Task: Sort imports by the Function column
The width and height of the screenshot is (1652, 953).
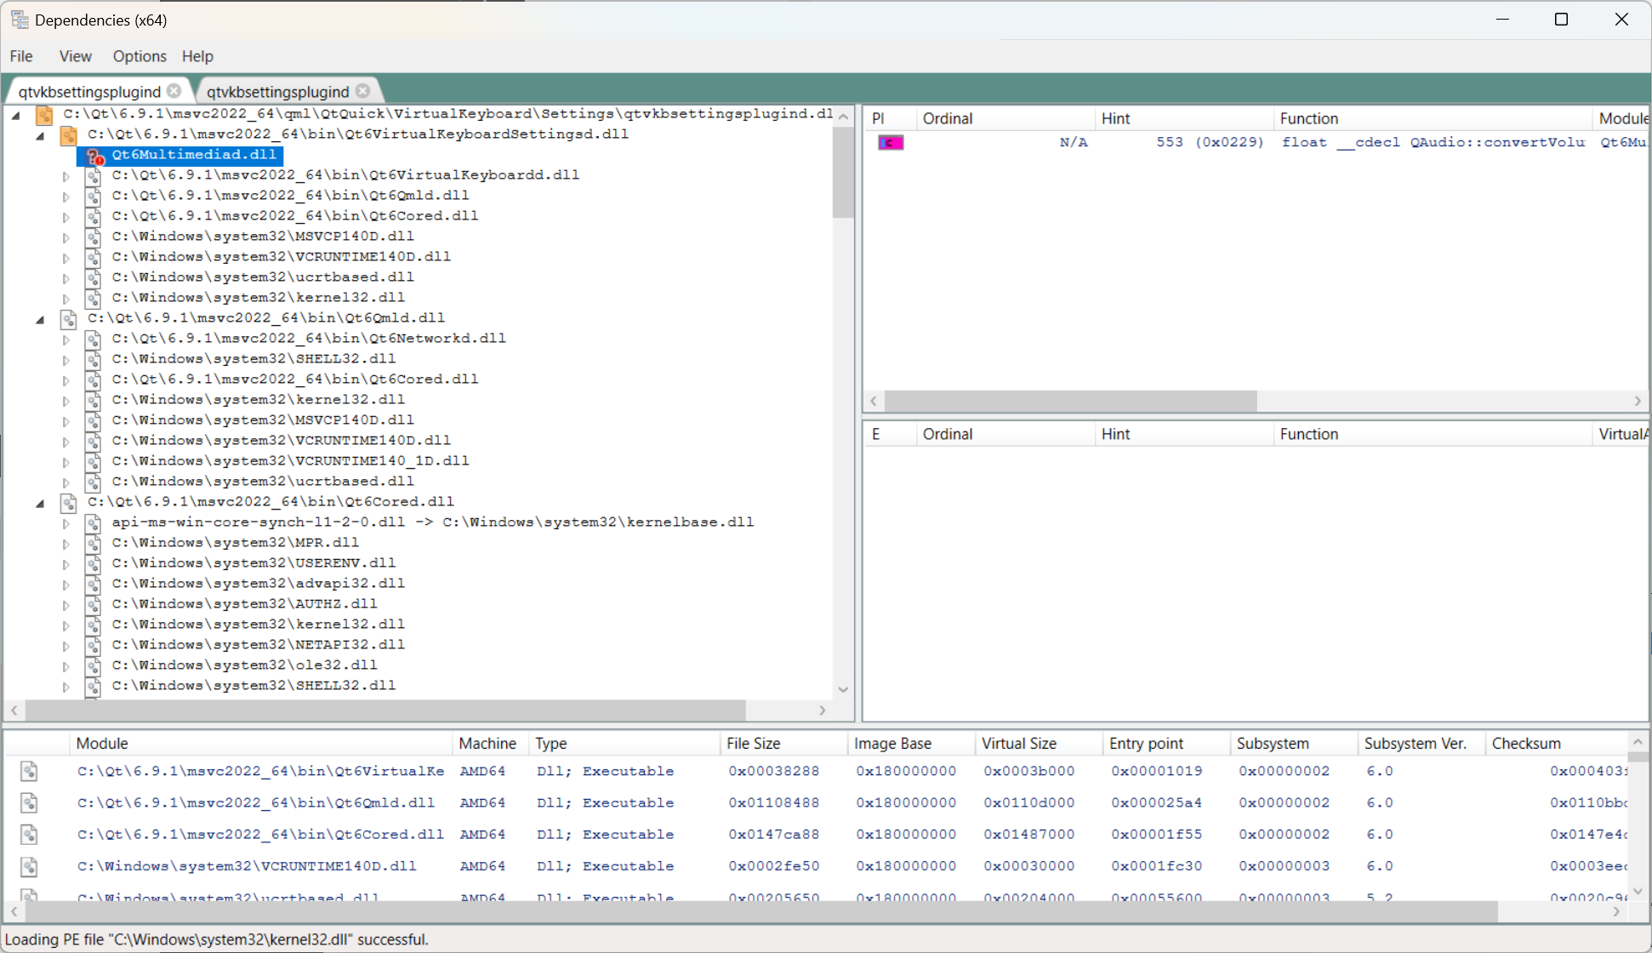Action: [x=1432, y=118]
